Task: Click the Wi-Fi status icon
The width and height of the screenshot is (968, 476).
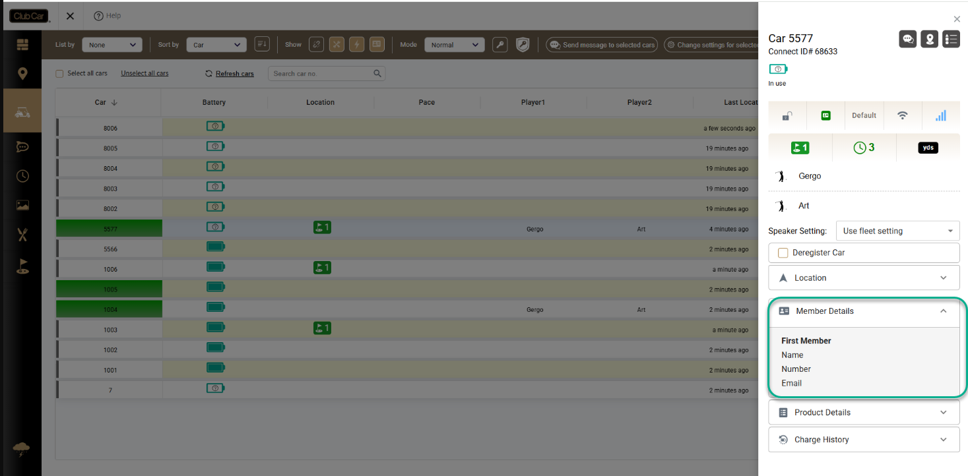Action: pyautogui.click(x=903, y=115)
